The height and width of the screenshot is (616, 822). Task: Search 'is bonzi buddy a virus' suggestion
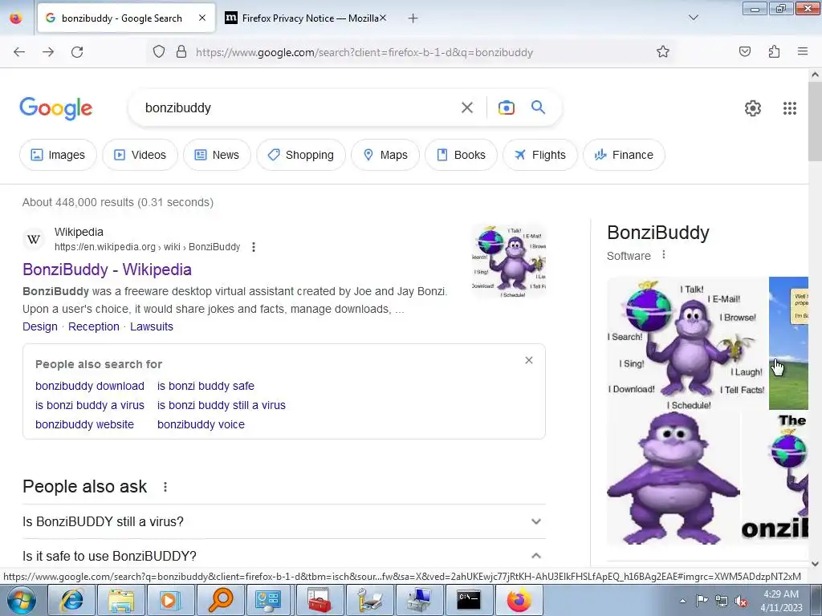tap(90, 405)
